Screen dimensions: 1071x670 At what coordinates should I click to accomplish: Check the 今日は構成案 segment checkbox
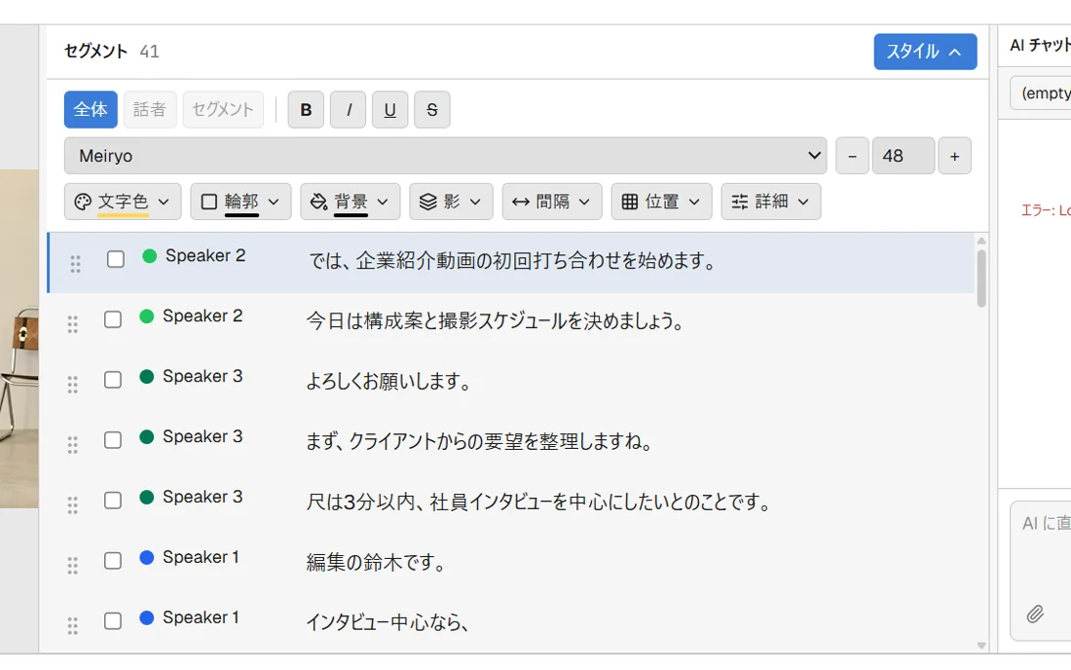113,319
